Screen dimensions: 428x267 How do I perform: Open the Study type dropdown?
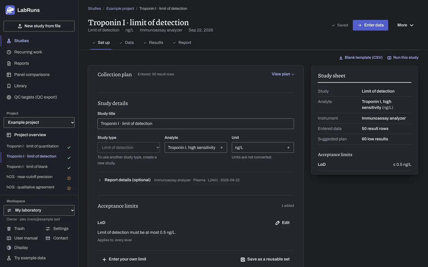pos(129,147)
